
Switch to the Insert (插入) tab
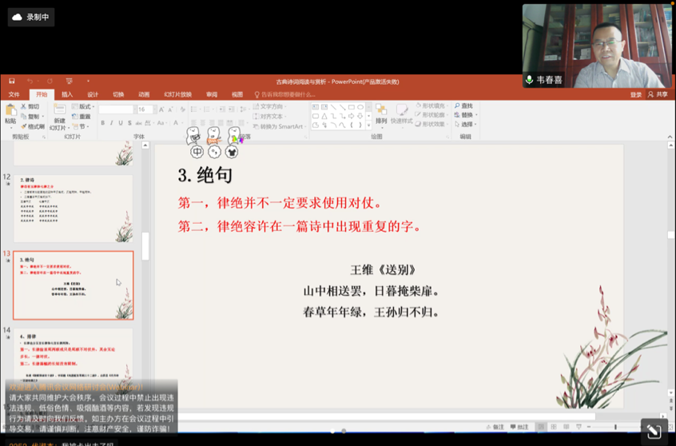click(67, 94)
